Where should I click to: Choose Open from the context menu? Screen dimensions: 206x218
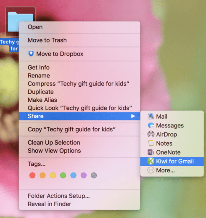pos(79,27)
